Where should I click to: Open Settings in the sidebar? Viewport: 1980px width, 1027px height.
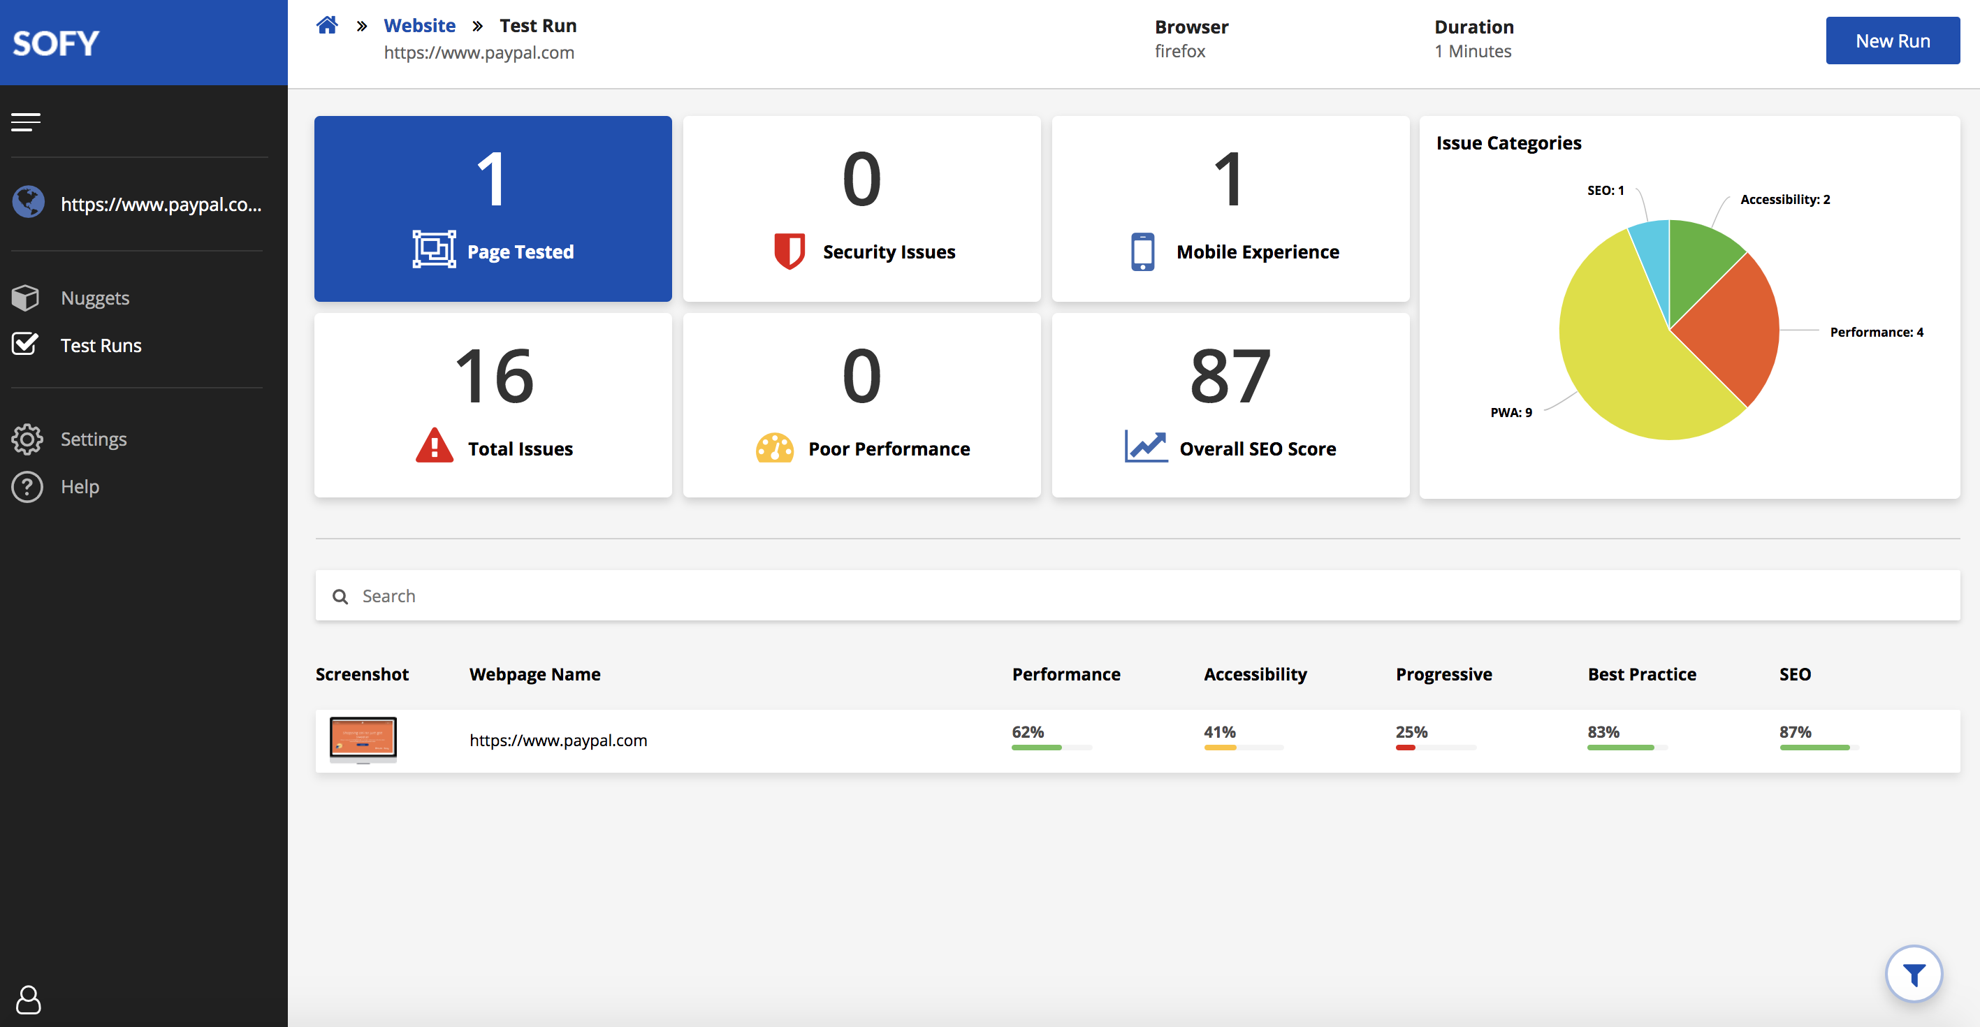point(94,439)
